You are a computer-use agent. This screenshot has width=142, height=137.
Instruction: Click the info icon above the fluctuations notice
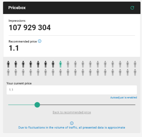click(x=72, y=123)
